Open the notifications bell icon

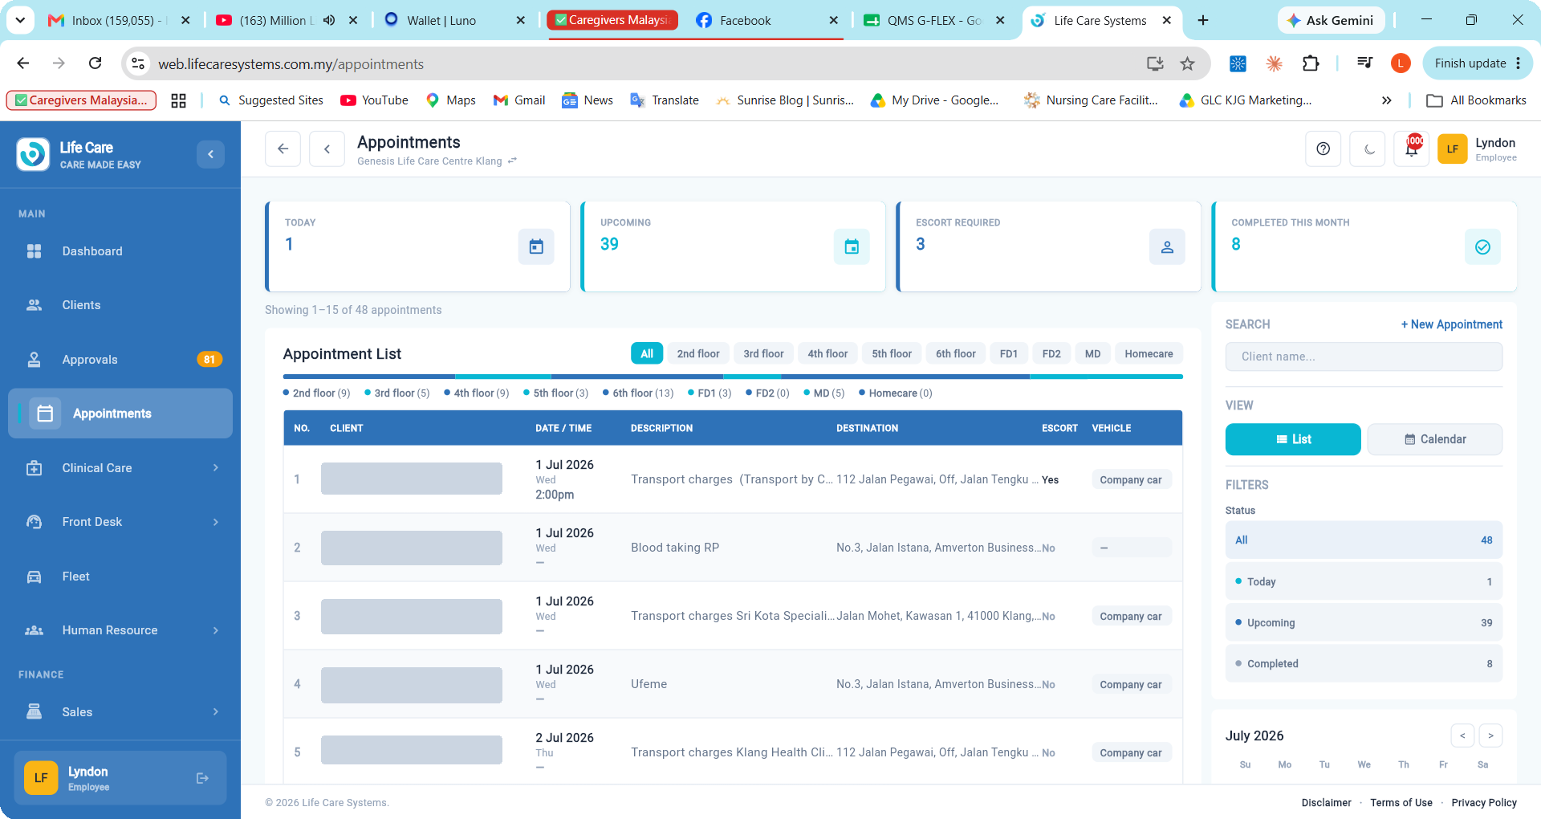1411,149
